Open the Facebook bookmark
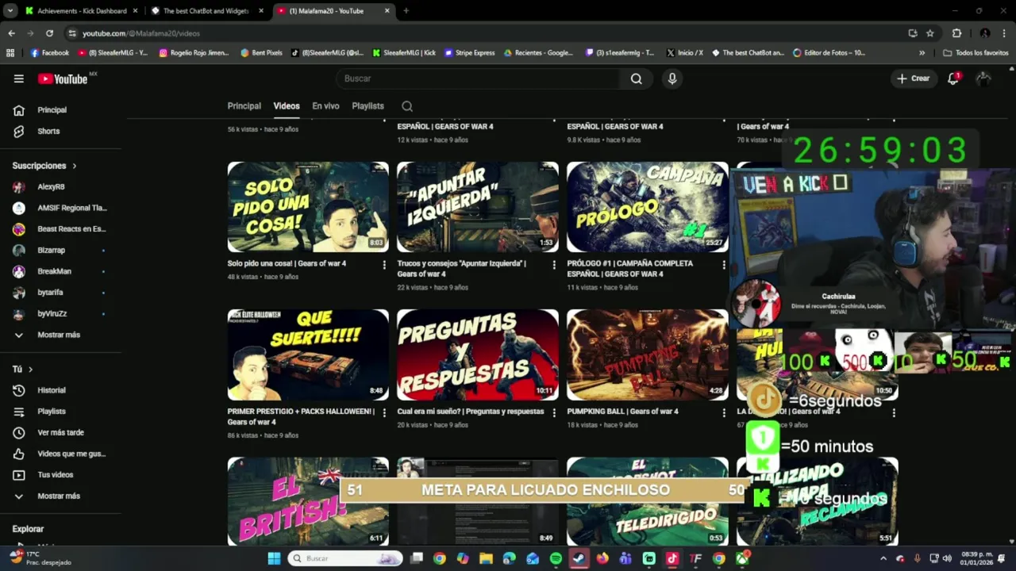Image resolution: width=1016 pixels, height=571 pixels. pos(49,53)
